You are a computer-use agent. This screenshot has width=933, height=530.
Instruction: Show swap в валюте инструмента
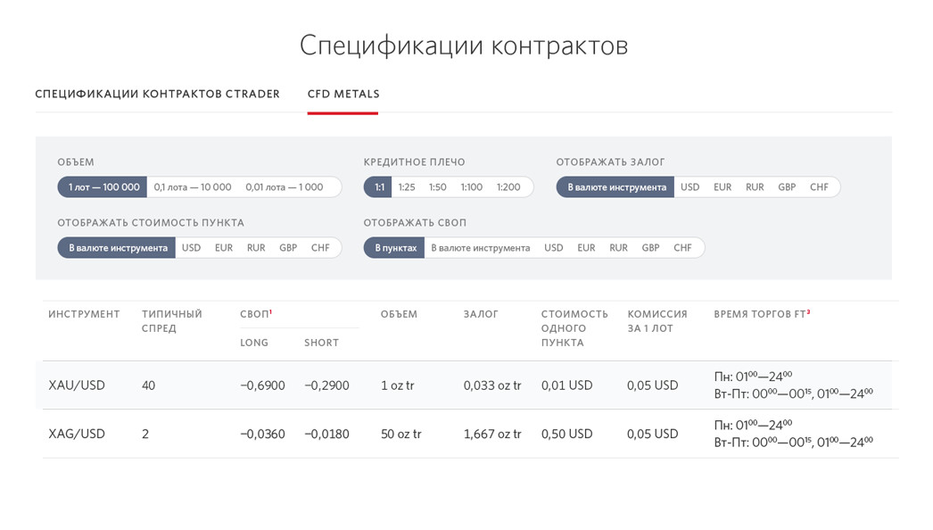click(x=480, y=248)
